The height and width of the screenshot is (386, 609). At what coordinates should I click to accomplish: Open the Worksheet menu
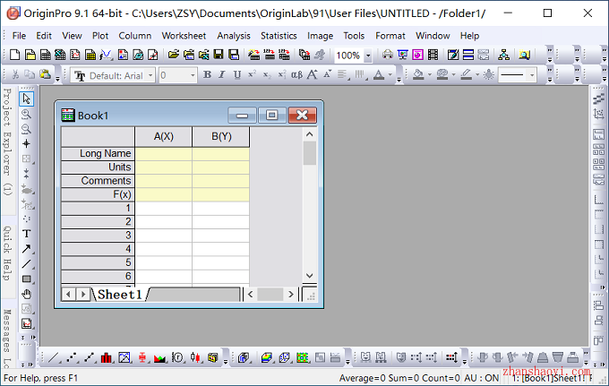pyautogui.click(x=184, y=36)
